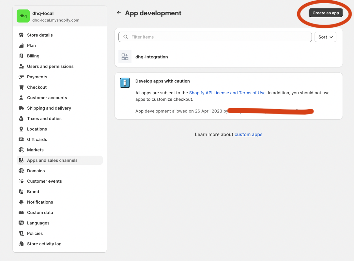Open Store details settings
Viewport: 354px width, 261px height.
coord(60,35)
